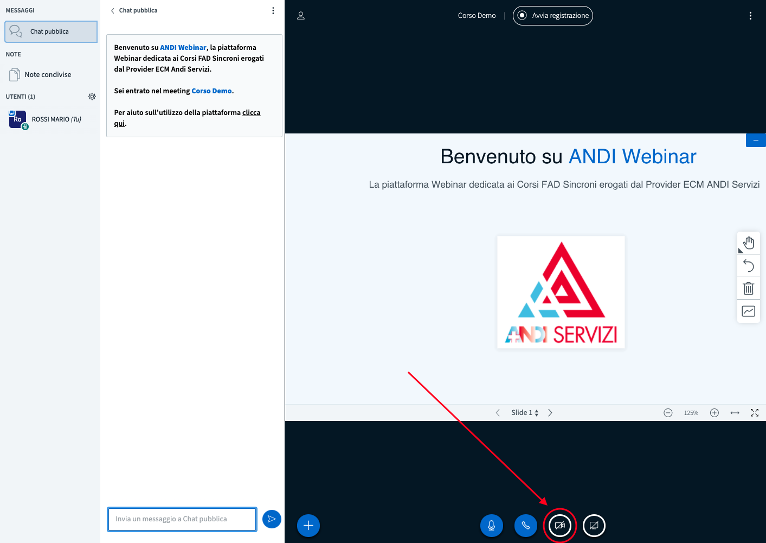Image resolution: width=766 pixels, height=543 pixels.
Task: Undo the last whiteboard annotation
Action: pos(749,266)
